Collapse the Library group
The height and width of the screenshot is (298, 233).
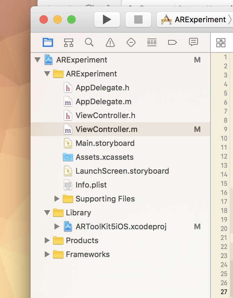47,213
